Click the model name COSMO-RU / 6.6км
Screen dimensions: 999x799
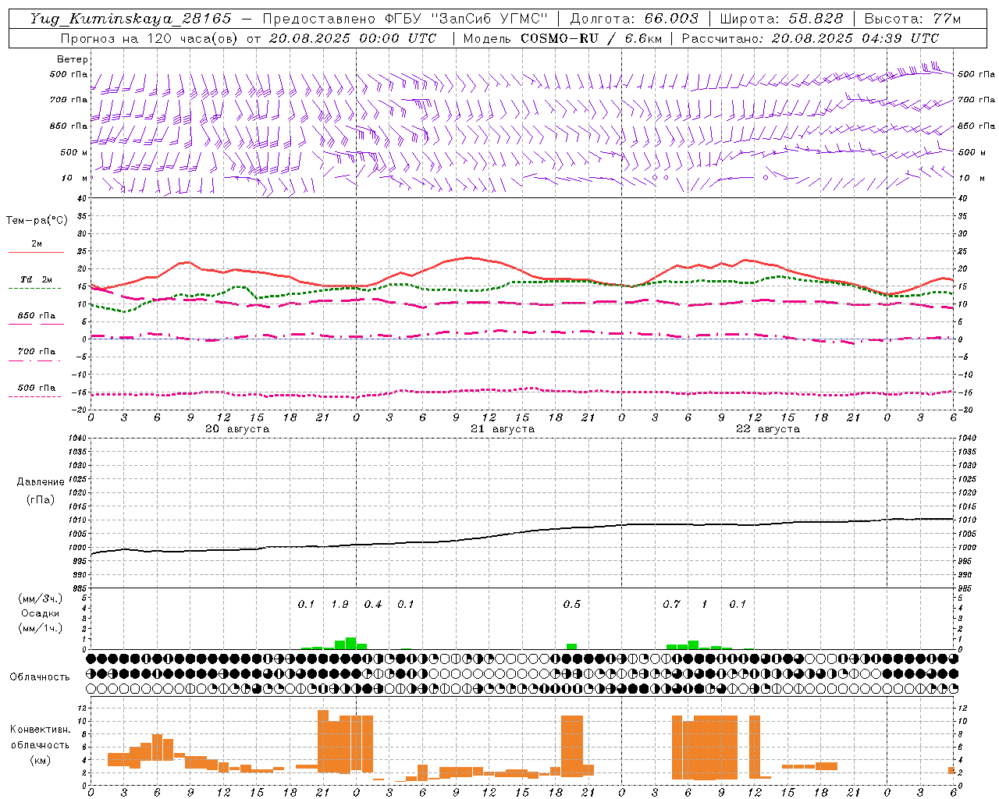(592, 38)
